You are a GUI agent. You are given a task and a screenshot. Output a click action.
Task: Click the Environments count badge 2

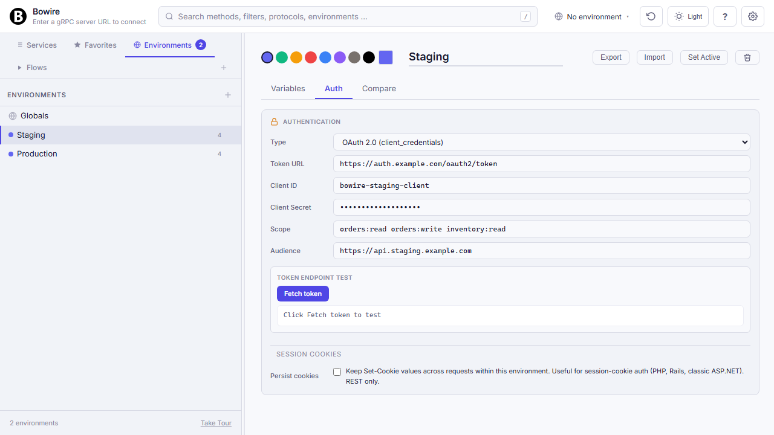click(x=201, y=45)
